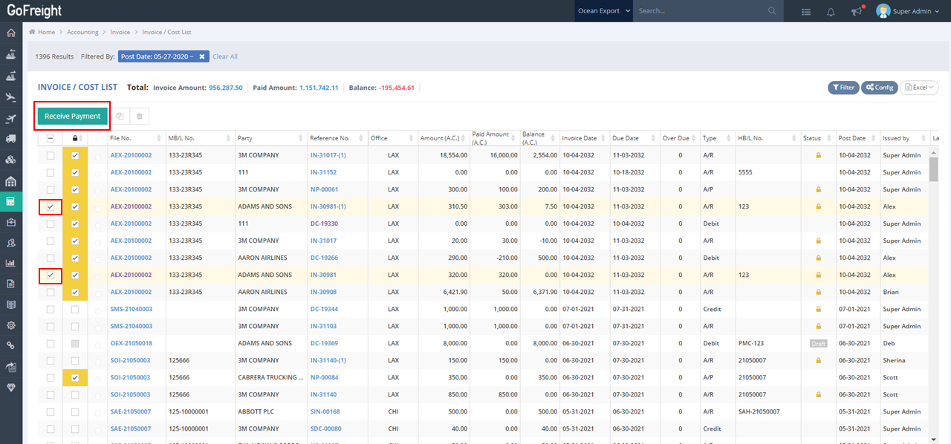This screenshot has height=444, width=951.
Task: Click the home icon in left sidebar
Action: tap(10, 33)
